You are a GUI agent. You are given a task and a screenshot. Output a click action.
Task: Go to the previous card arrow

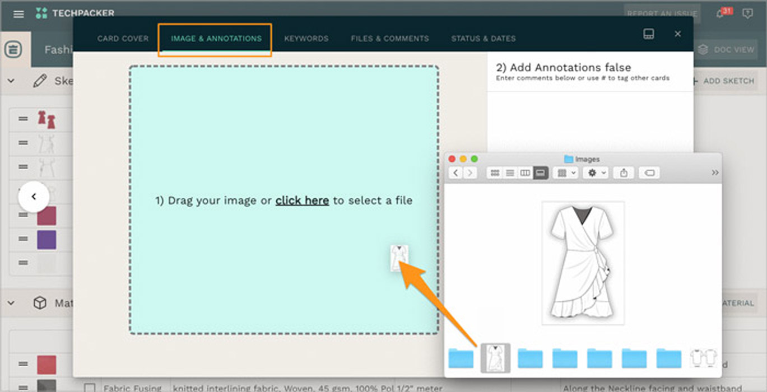[x=34, y=197]
